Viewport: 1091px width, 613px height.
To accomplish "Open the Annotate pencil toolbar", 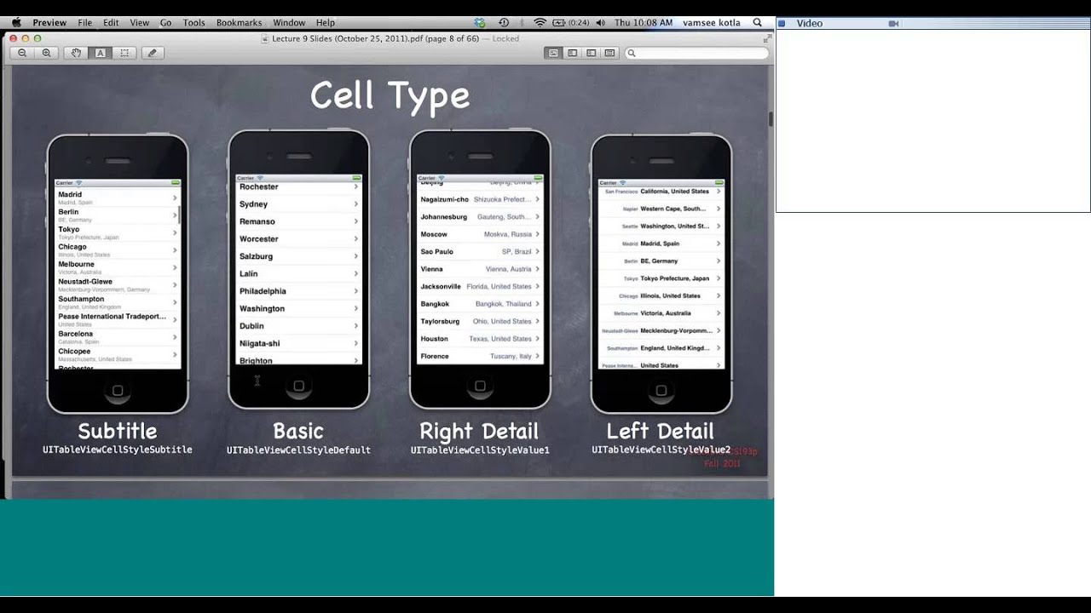I will [x=153, y=53].
